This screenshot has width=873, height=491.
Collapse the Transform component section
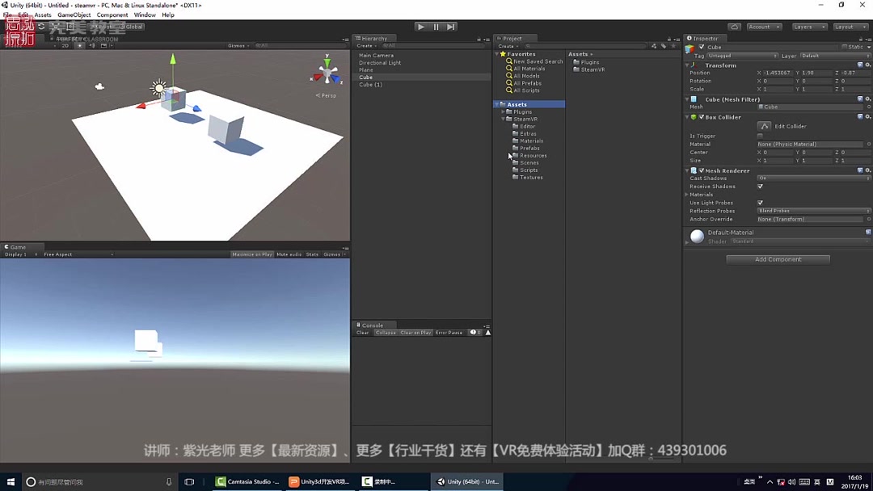coord(688,65)
